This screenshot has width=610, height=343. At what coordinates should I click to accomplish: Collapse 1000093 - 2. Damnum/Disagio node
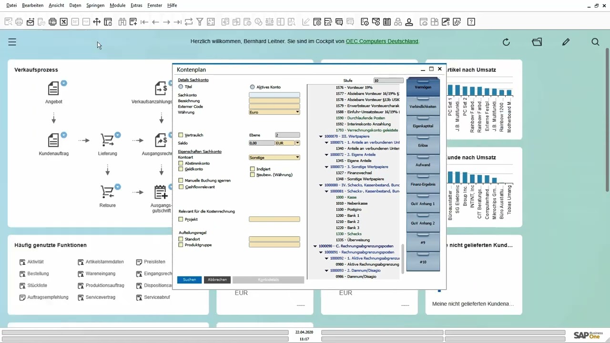coord(326,271)
